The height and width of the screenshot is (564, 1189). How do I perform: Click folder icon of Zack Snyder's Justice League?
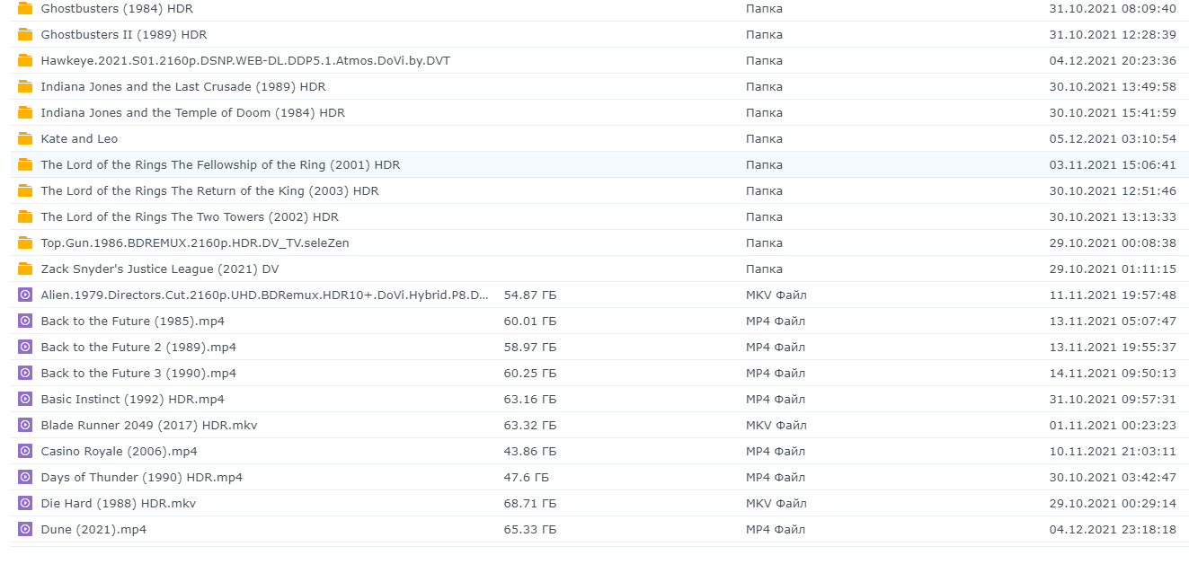pyautogui.click(x=25, y=269)
